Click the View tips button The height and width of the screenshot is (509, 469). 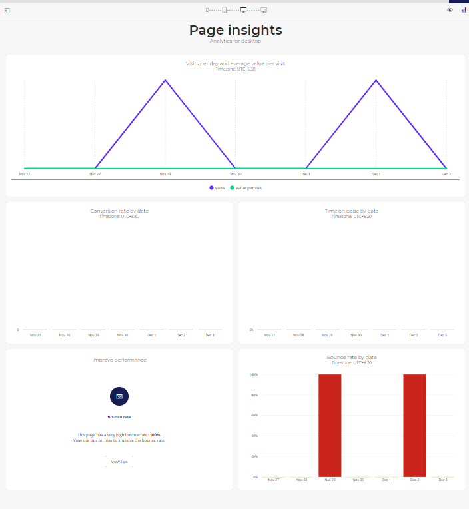coord(119,462)
